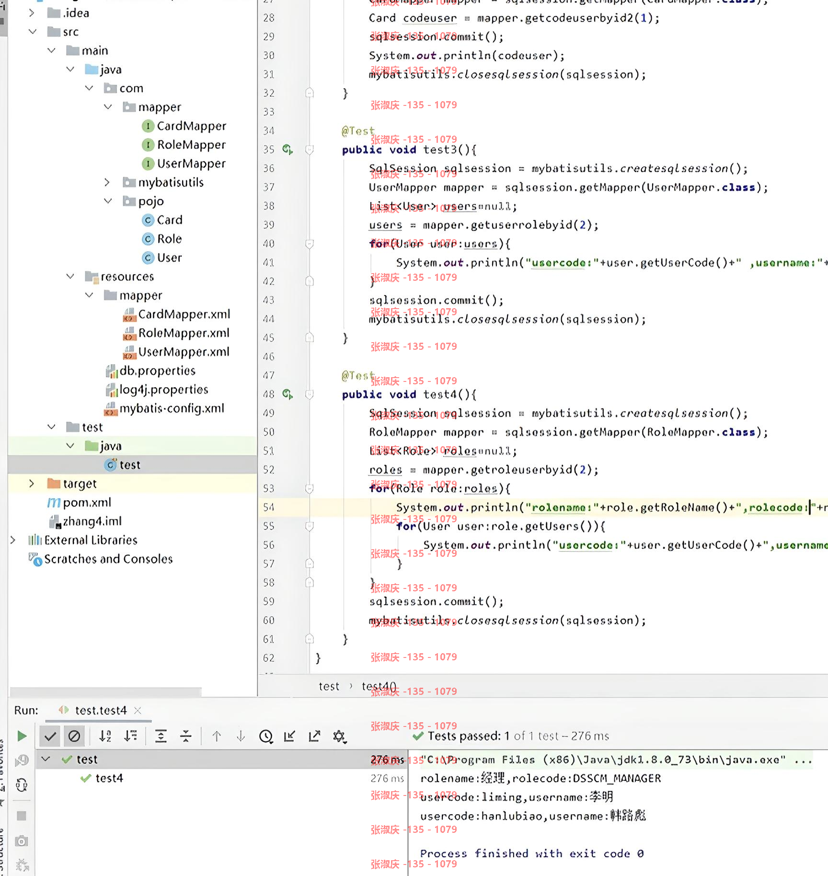
Task: Collapse the resources folder
Action: click(x=70, y=276)
